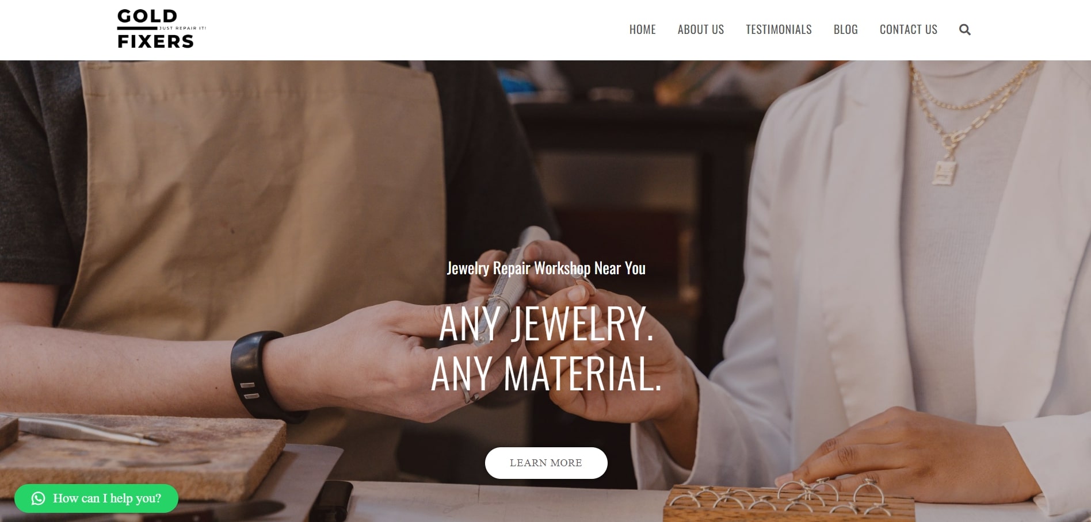Click the metal pliers on the wooden block
This screenshot has width=1091, height=522.
(86, 429)
